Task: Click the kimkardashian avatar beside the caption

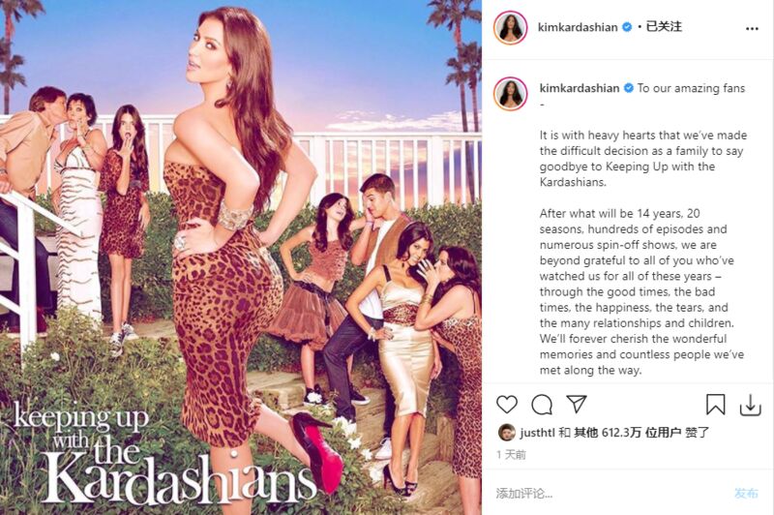Action: (x=511, y=93)
